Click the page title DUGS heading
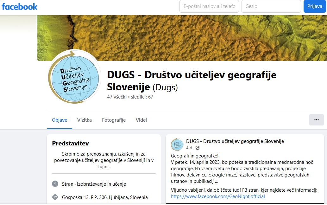This screenshot has height=205, width=327. (192, 81)
